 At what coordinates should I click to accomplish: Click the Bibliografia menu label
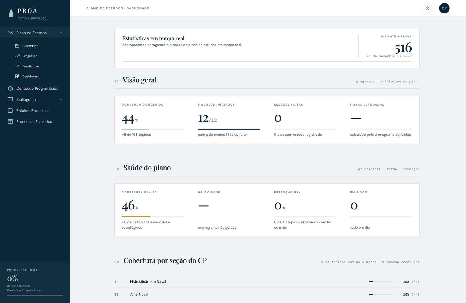(x=26, y=99)
